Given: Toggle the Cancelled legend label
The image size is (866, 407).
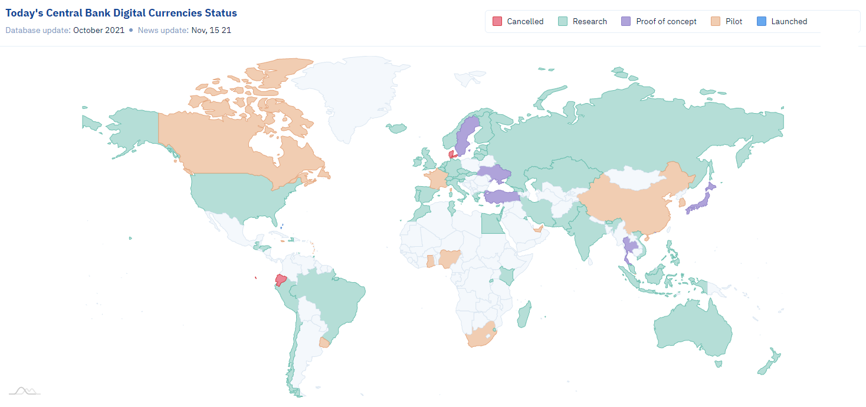Looking at the screenshot, I should 525,21.
